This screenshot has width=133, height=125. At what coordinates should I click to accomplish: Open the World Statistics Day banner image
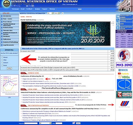(x=66, y=34)
